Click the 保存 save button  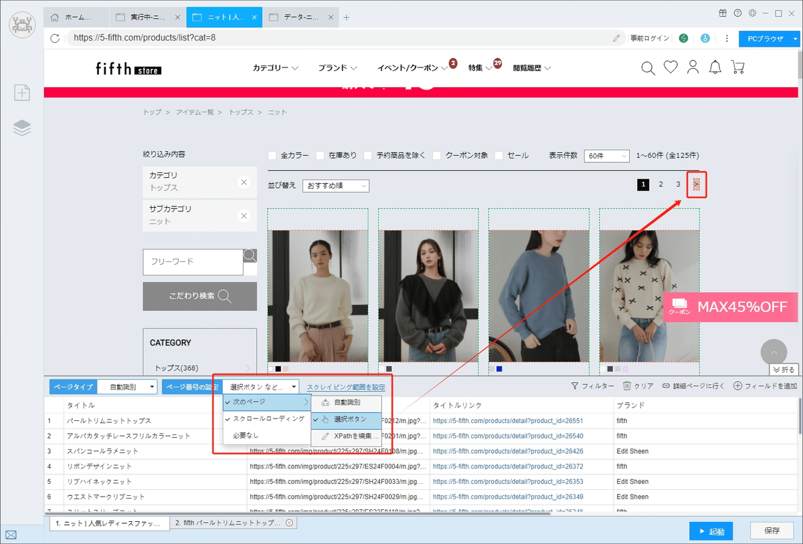tap(772, 531)
